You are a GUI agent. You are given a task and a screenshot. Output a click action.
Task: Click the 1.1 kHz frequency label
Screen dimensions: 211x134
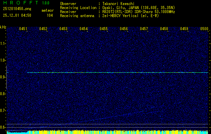tap(3, 44)
